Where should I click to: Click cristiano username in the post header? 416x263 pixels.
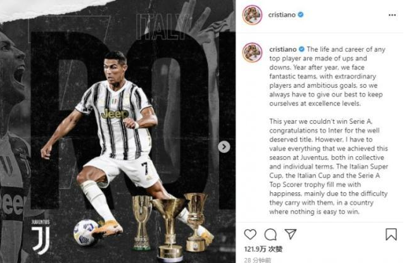coord(282,15)
